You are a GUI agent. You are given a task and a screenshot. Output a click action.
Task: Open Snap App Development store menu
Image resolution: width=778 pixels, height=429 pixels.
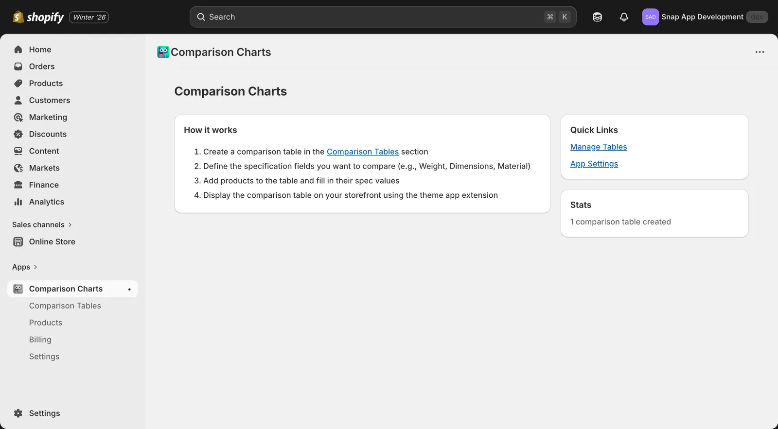click(705, 17)
